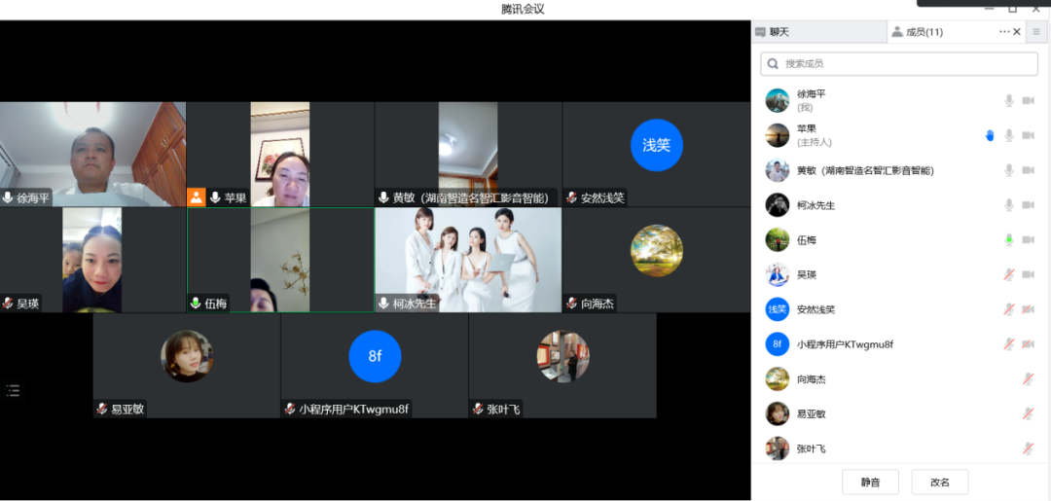Click the list view icon left of video grid
Screen dimensions: 1051x501
click(x=14, y=390)
